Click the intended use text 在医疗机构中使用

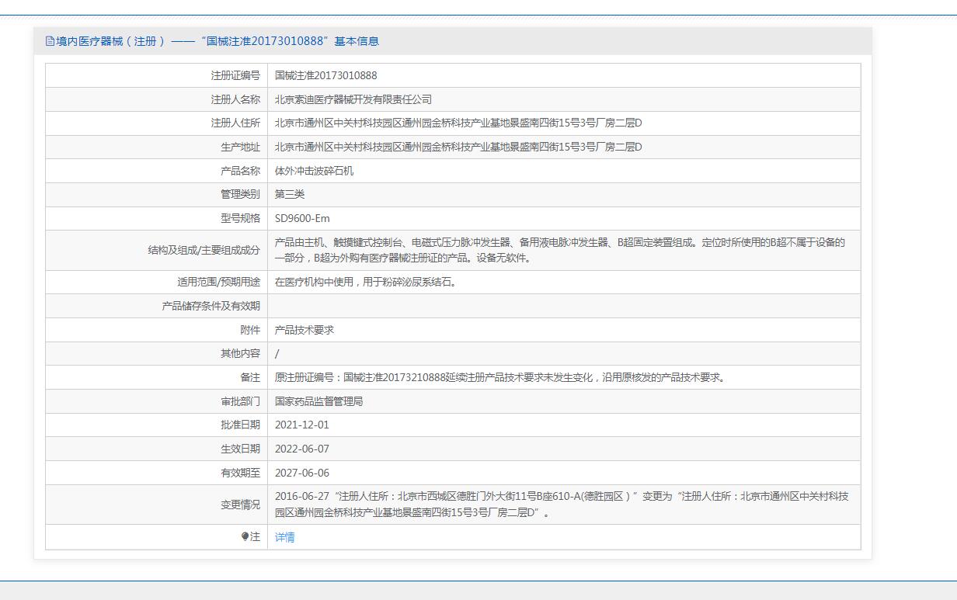367,282
